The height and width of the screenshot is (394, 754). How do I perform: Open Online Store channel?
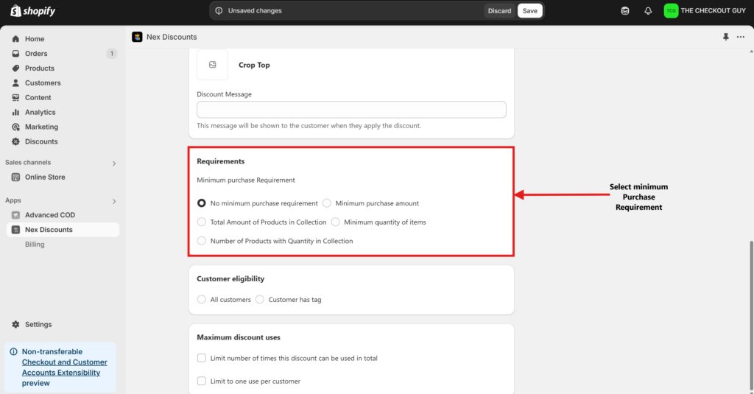(45, 177)
